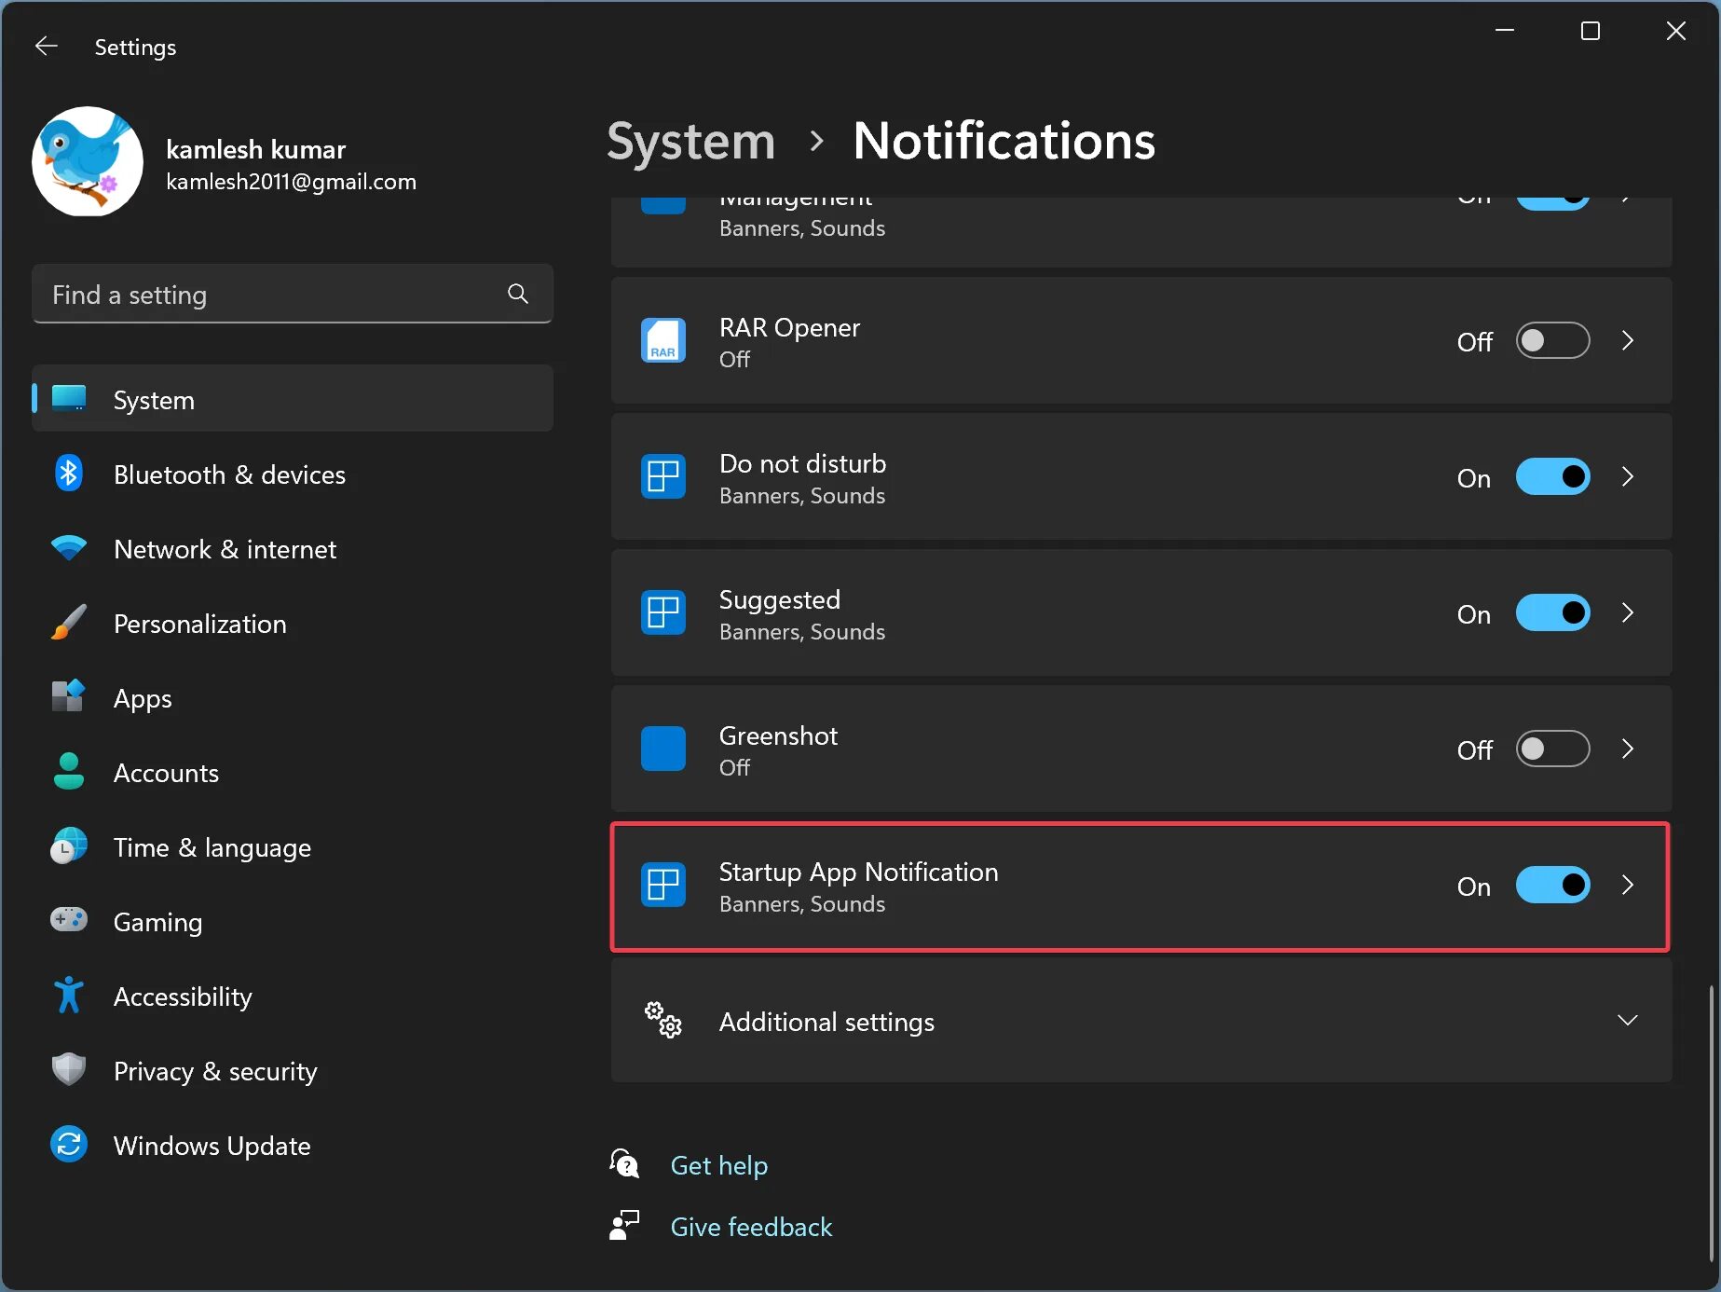
Task: Disable the Do not disturb toggle
Action: [x=1552, y=477]
